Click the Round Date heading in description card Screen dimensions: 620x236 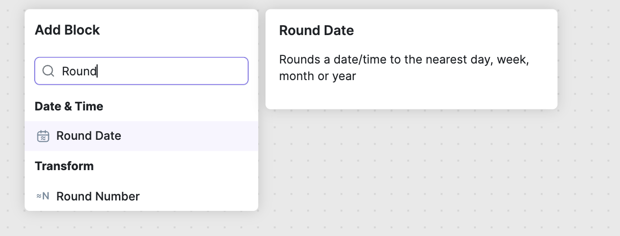[x=316, y=30]
